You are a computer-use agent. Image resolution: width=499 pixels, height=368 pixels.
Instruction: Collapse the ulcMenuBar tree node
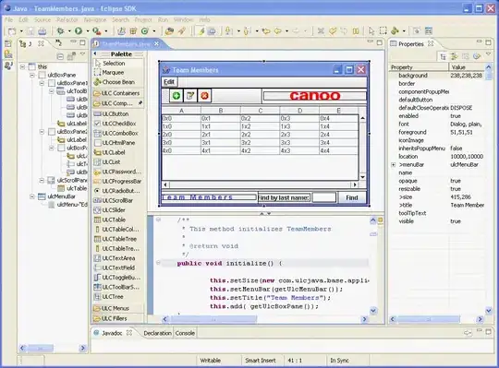[x=32, y=196]
